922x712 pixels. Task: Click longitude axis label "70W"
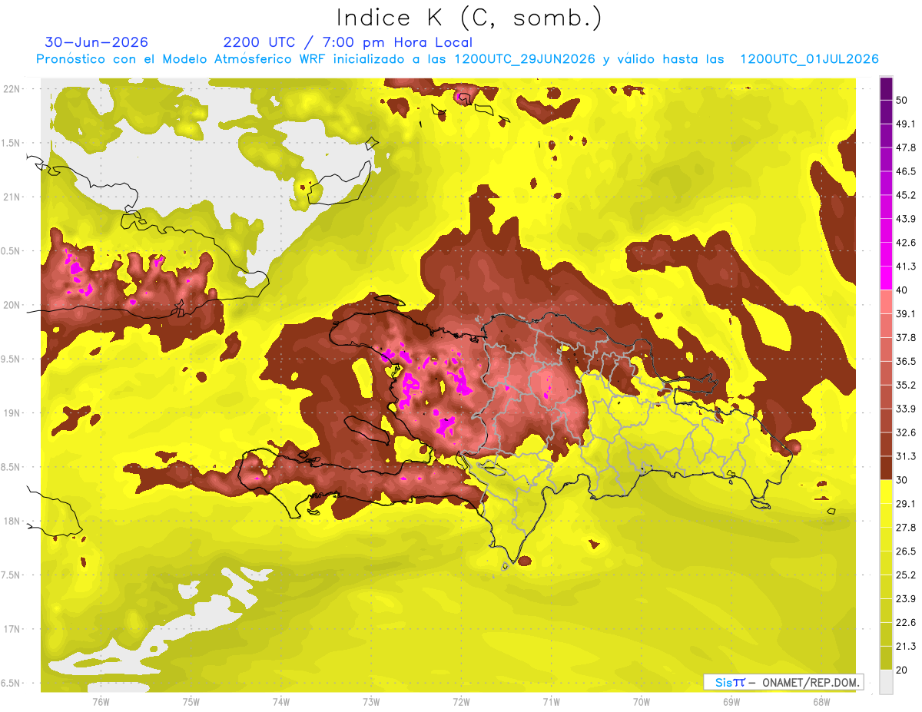pos(642,701)
